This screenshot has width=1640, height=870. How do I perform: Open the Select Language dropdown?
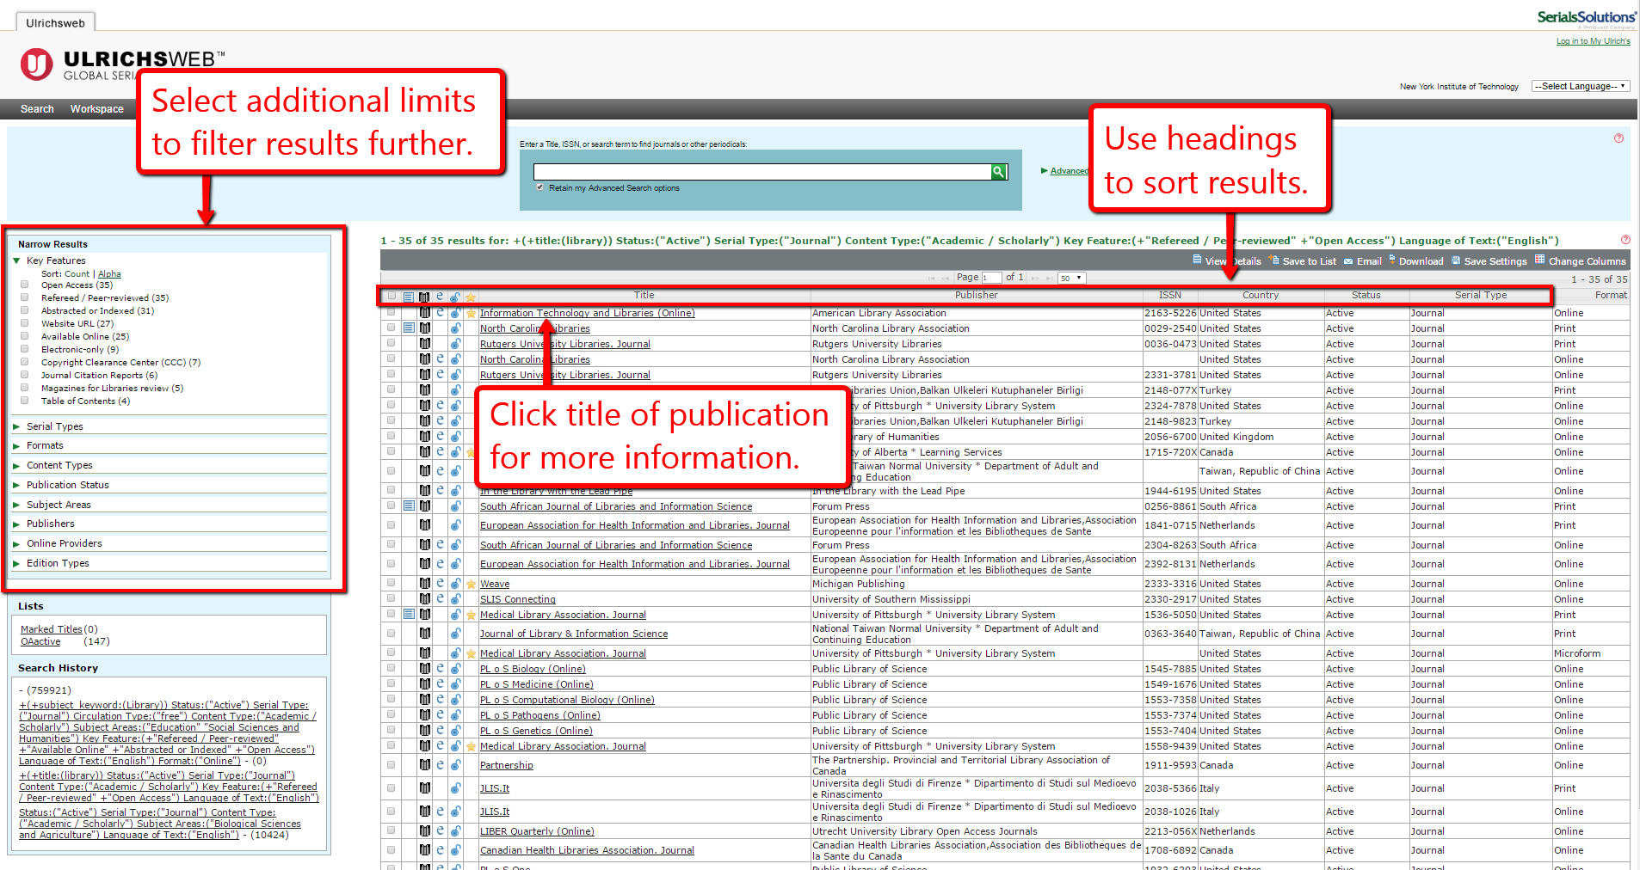click(1581, 86)
